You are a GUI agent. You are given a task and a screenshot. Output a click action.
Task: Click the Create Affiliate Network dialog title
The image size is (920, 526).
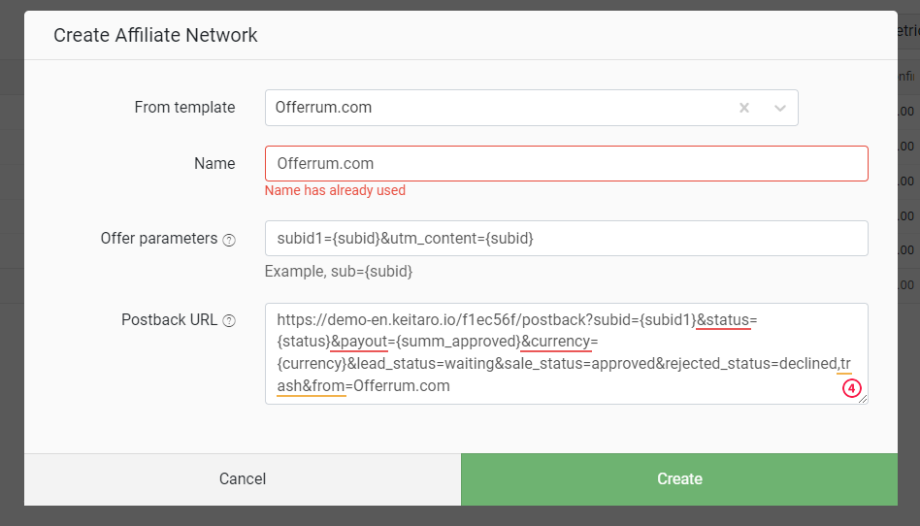click(155, 35)
